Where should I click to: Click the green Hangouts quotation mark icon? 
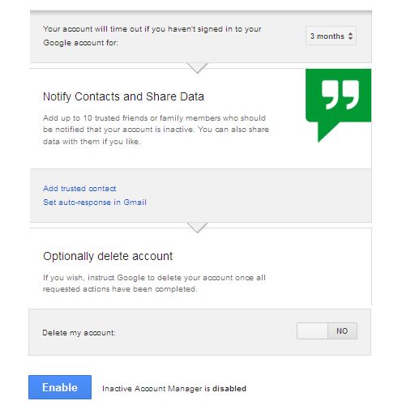[338, 105]
